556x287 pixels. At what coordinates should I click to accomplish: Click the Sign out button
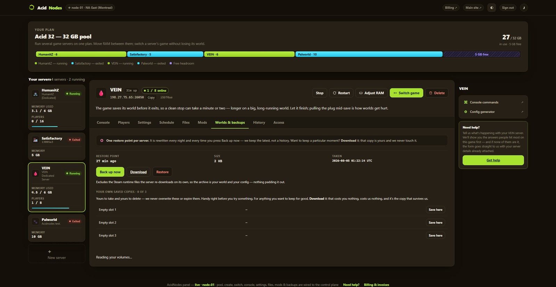[508, 8]
